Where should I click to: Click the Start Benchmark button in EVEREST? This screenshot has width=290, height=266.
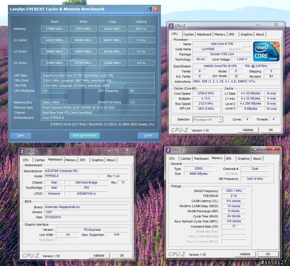point(84,135)
